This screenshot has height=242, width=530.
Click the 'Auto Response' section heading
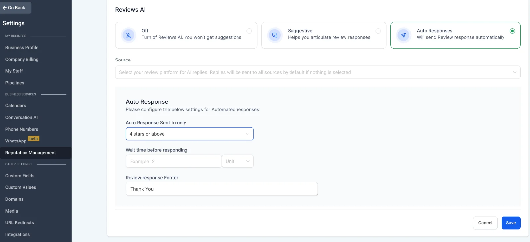pyautogui.click(x=147, y=102)
